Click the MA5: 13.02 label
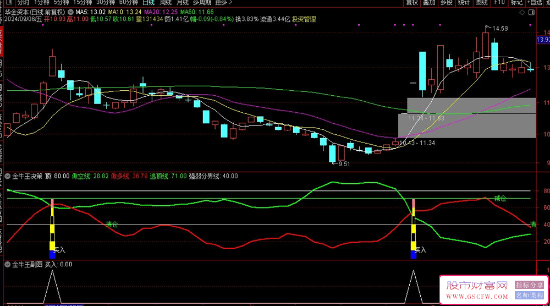The width and height of the screenshot is (550, 306). tap(91, 12)
